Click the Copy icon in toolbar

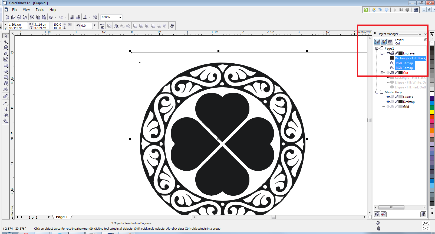38,17
